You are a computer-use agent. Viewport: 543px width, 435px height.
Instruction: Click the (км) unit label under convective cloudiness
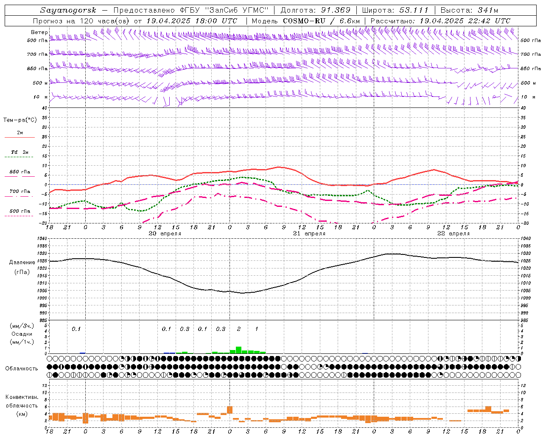22,414
